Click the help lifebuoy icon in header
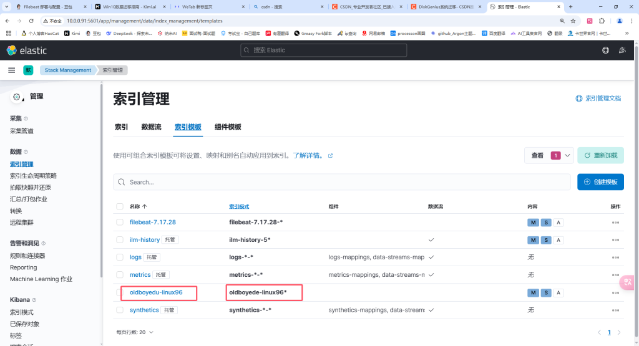Image resolution: width=639 pixels, height=346 pixels. (605, 50)
